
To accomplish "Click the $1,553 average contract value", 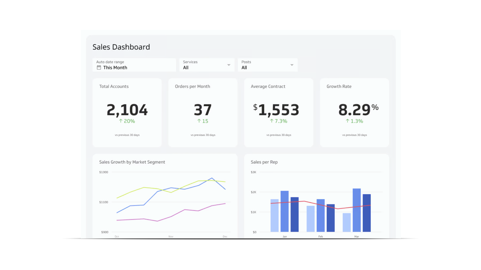I will tap(276, 110).
